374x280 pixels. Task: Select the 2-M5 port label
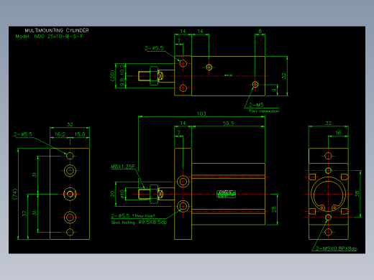pos(256,105)
